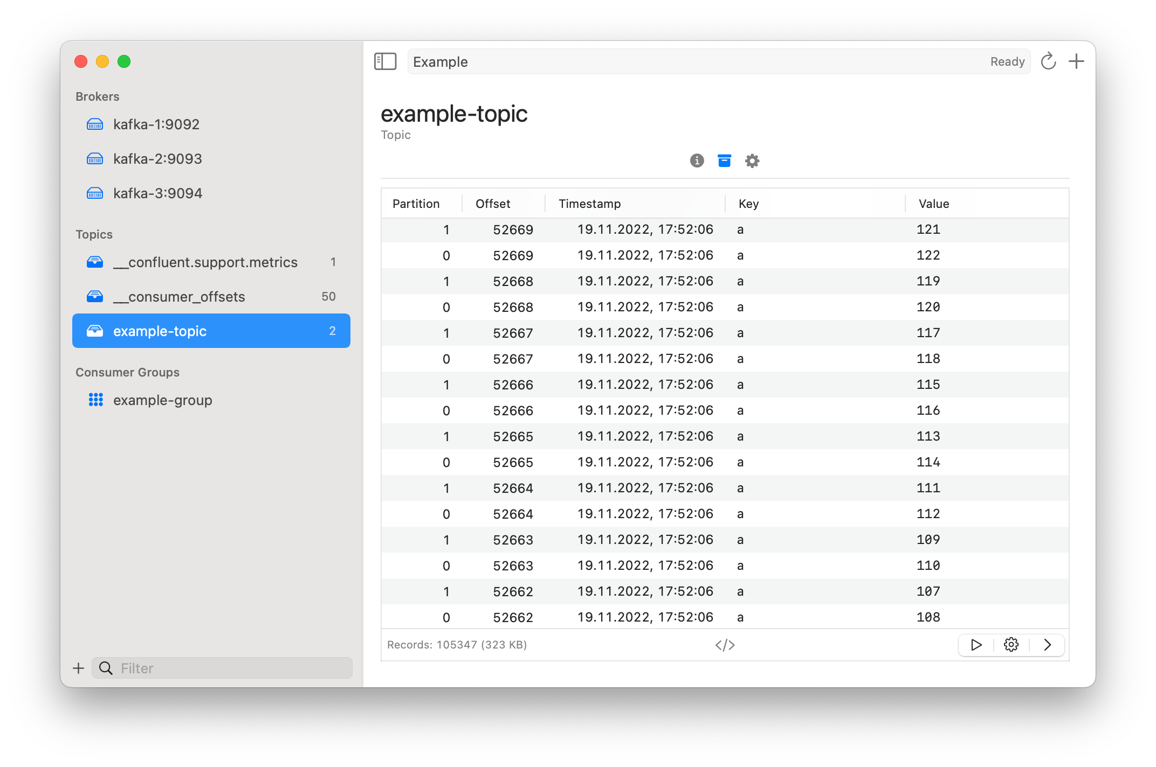This screenshot has width=1156, height=767.
Task: Toggle the sidebar panel icon
Action: pyautogui.click(x=385, y=61)
